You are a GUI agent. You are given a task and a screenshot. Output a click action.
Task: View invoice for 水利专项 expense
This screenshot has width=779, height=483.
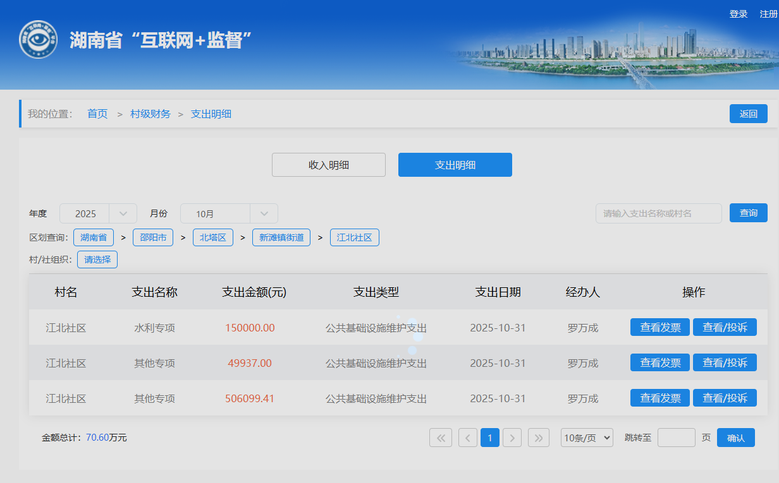660,327
